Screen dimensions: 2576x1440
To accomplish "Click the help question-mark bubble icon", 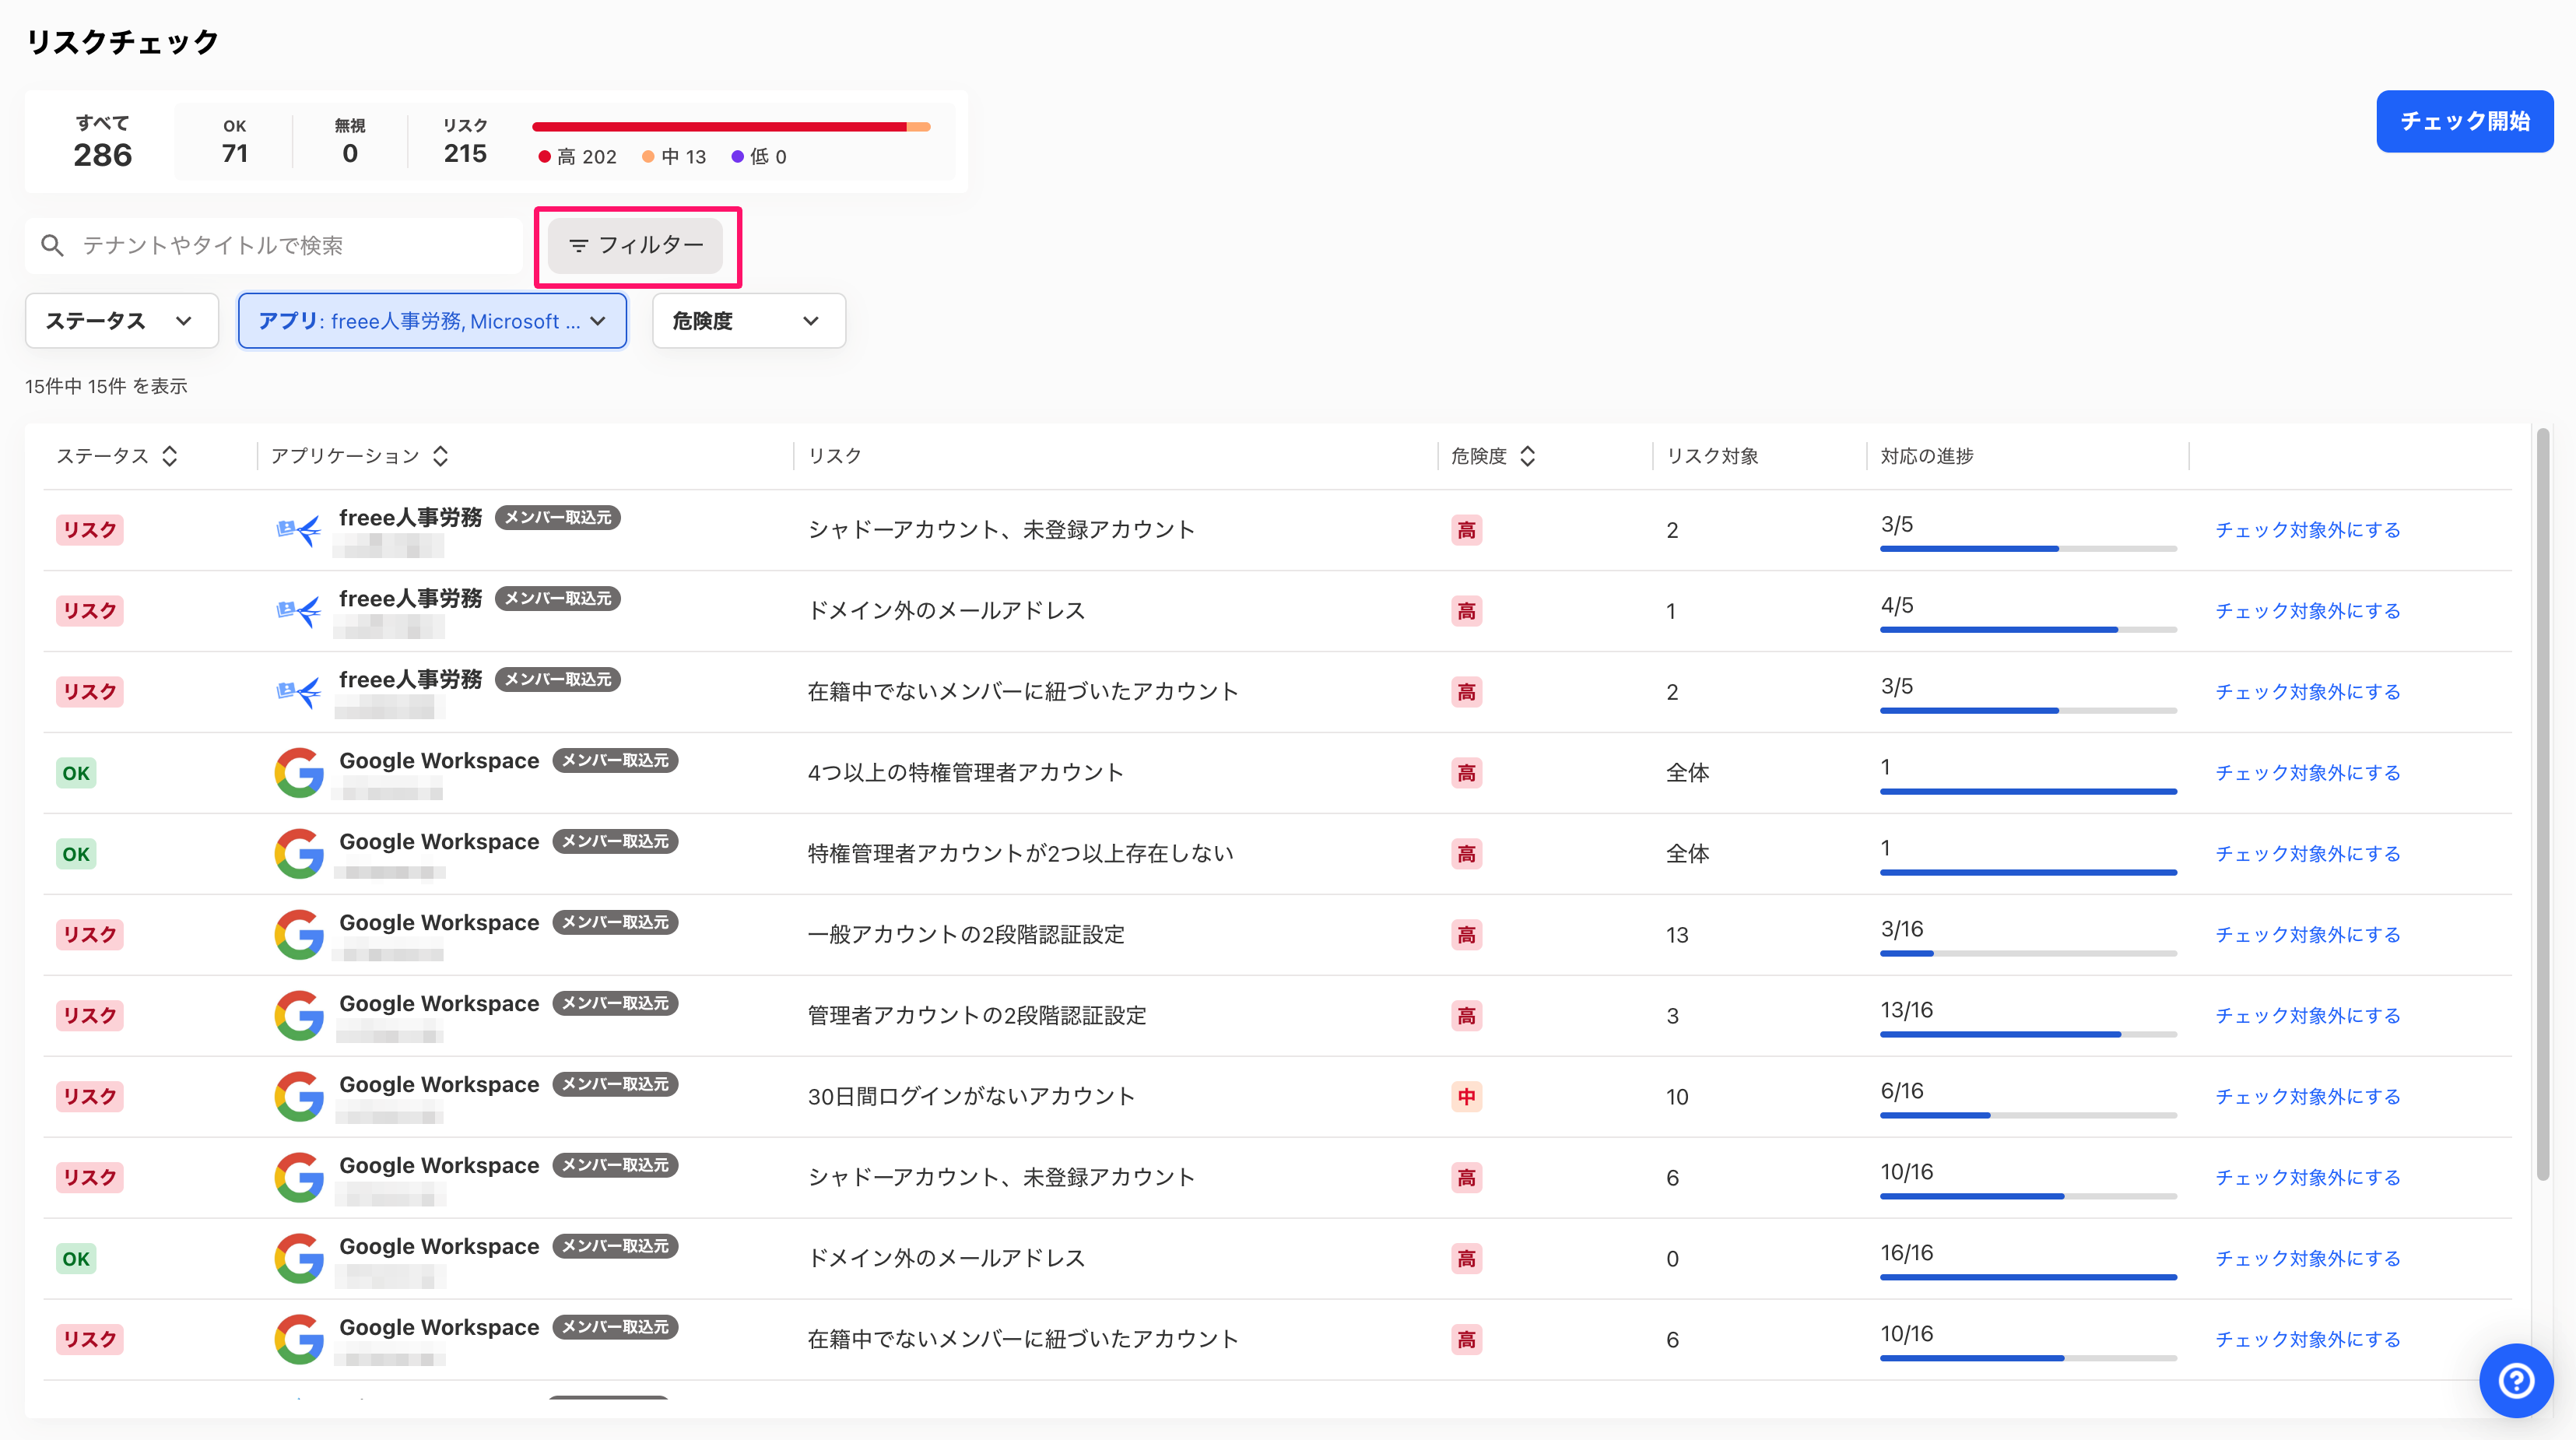I will click(2516, 1381).
